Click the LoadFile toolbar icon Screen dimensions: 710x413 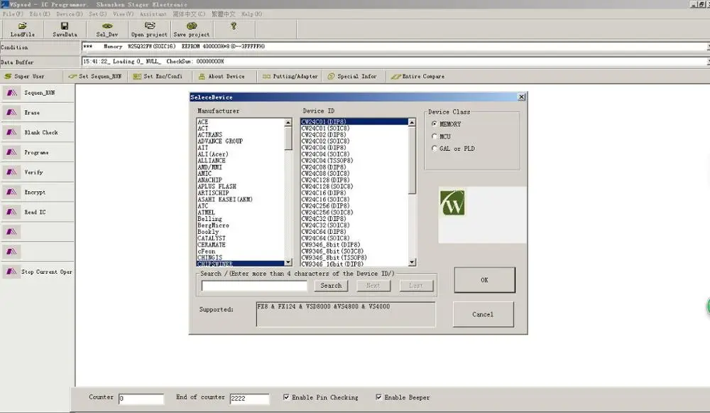22,26
